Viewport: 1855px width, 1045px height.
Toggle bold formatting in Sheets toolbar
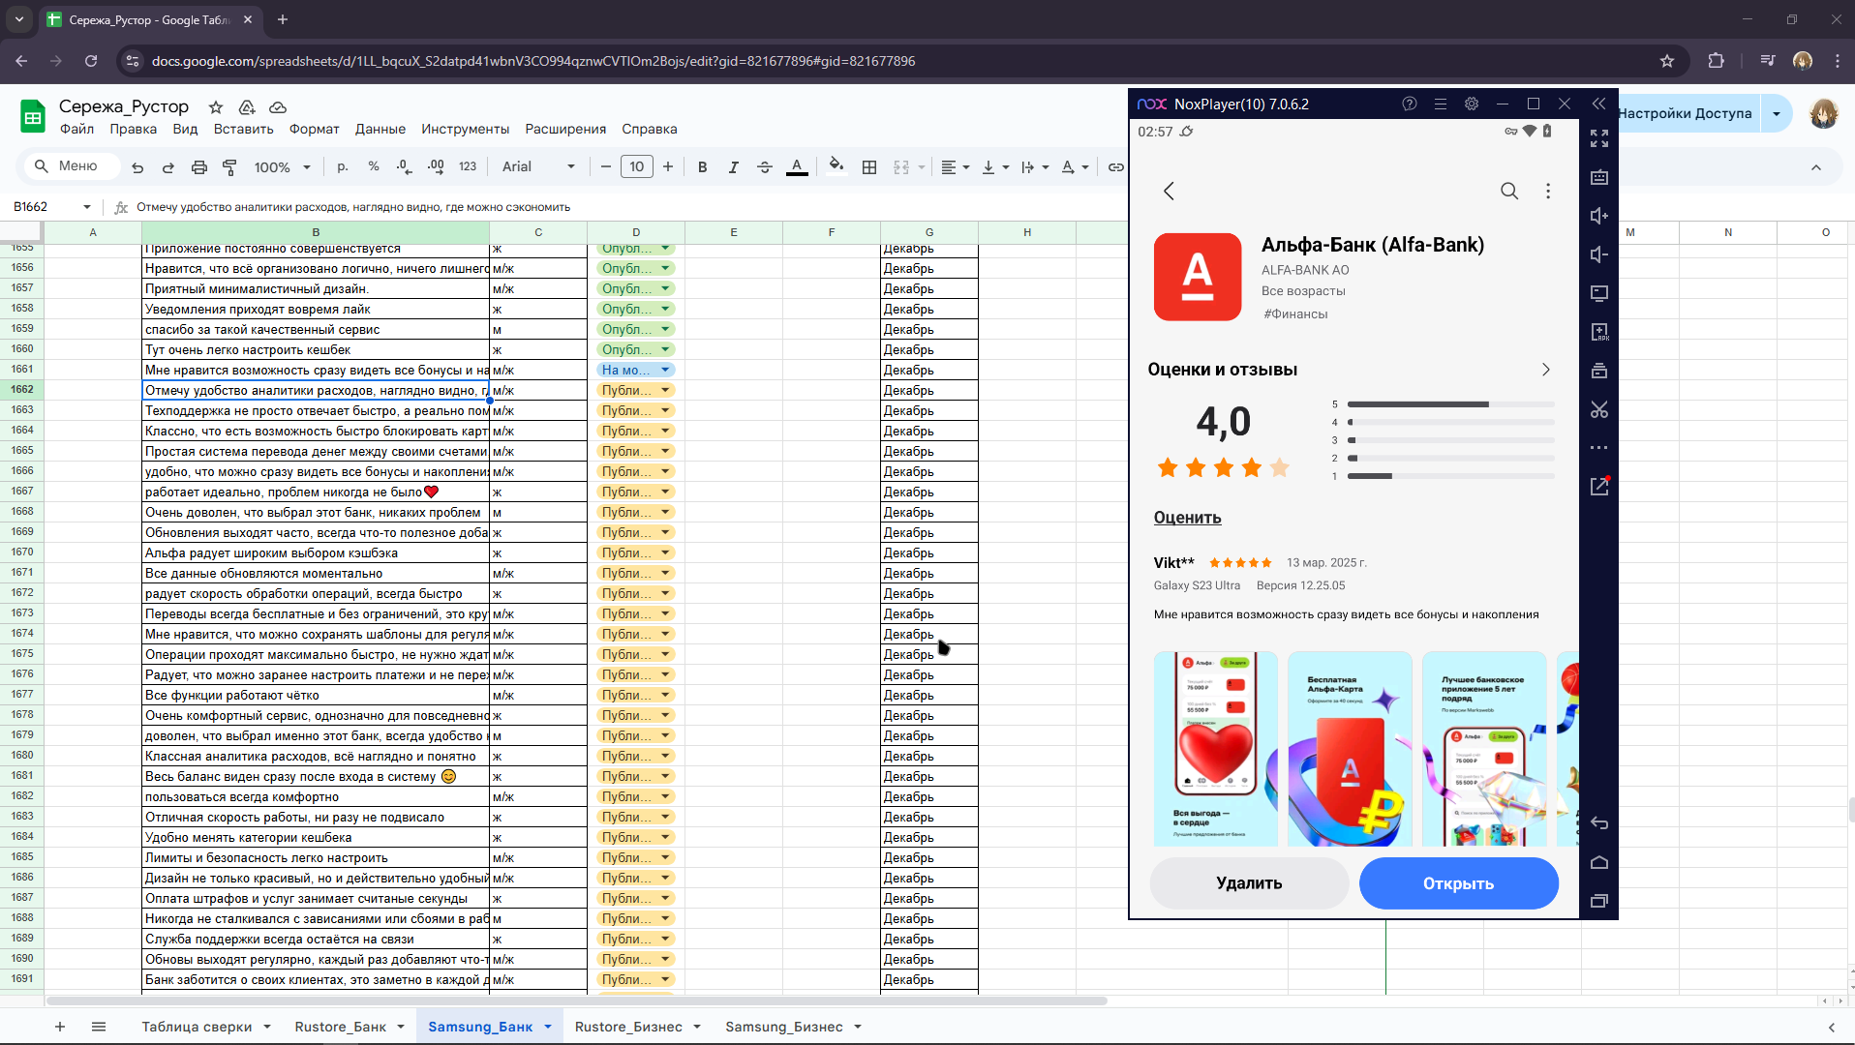703,166
